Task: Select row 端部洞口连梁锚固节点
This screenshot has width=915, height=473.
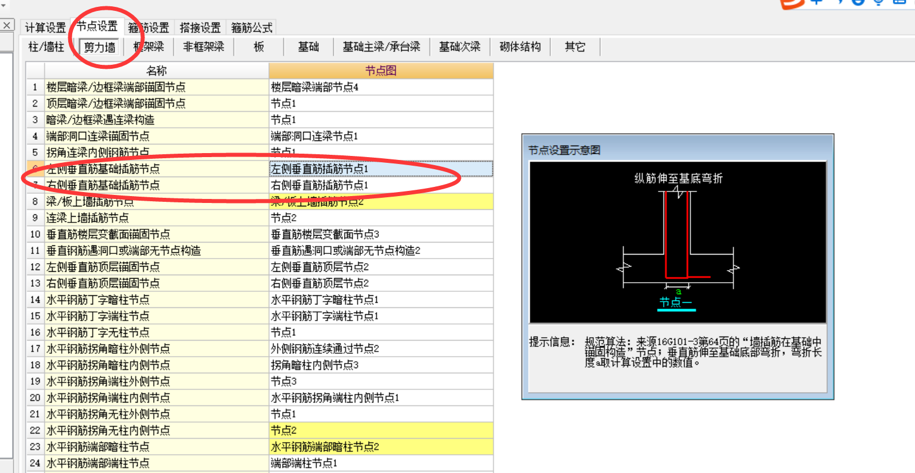Action: pyautogui.click(x=156, y=136)
